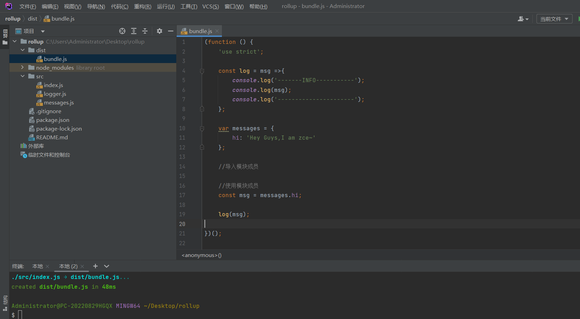Open the 窗口(W) menu
This screenshot has width=580, height=319.
[x=234, y=6]
